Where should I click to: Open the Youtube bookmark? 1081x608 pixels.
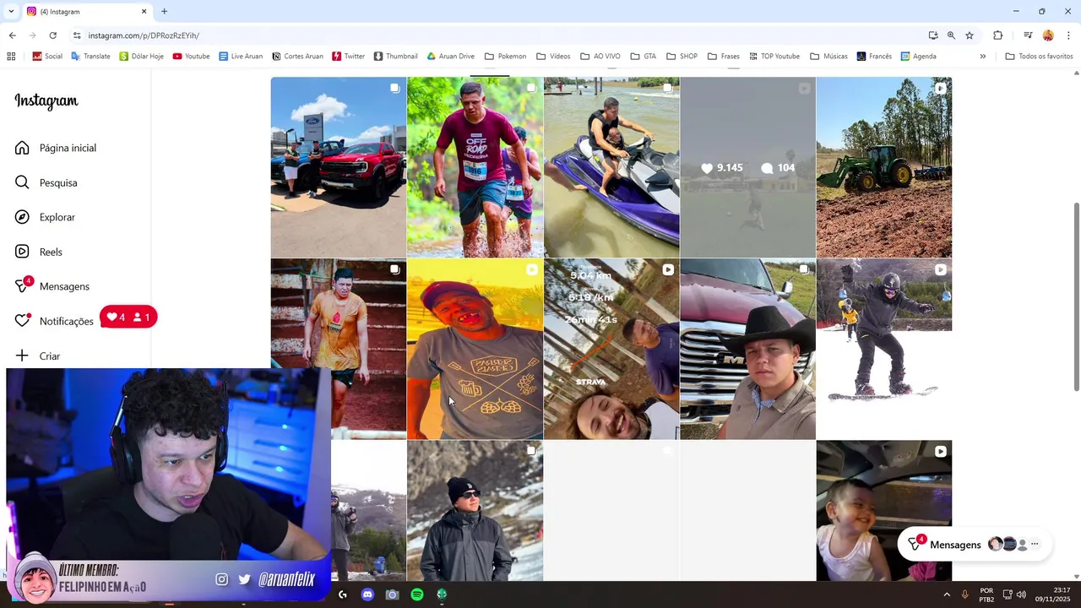[x=191, y=57]
